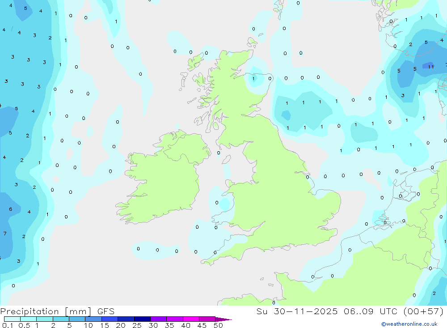The image size is (447, 328).
Task: Click the "Su" weekday label
Action: click(x=261, y=311)
